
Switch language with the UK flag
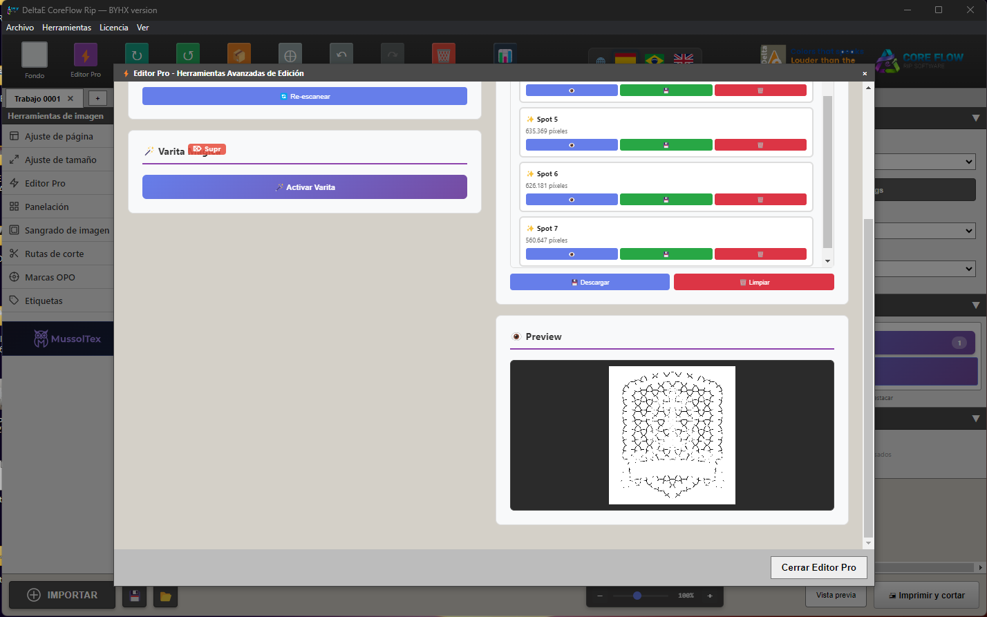pos(684,59)
